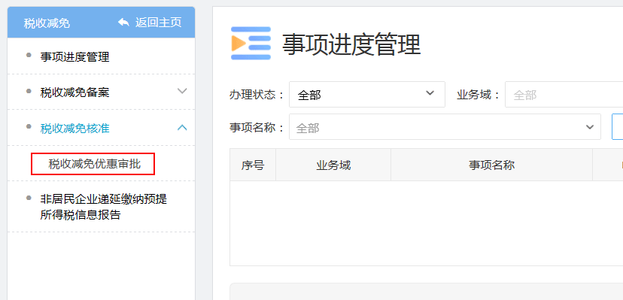Click the 事项进度管理 page heading
623x300 pixels.
[x=351, y=44]
